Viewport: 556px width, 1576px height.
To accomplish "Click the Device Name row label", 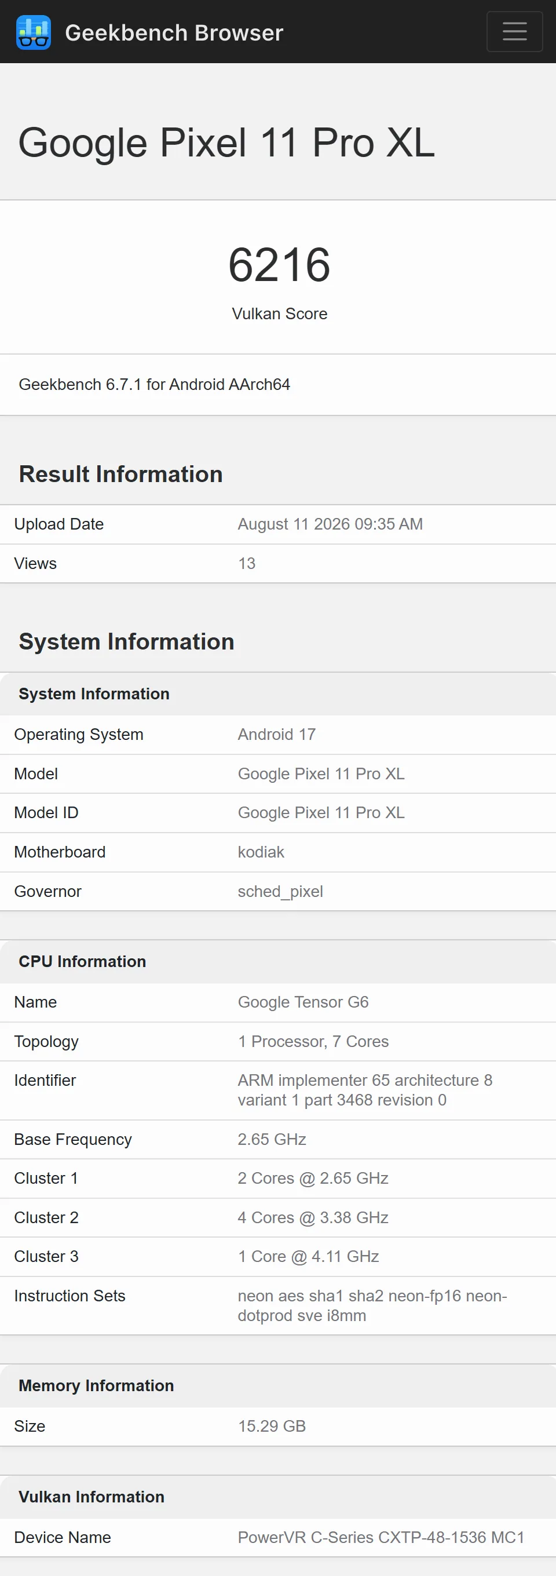I will click(63, 1537).
